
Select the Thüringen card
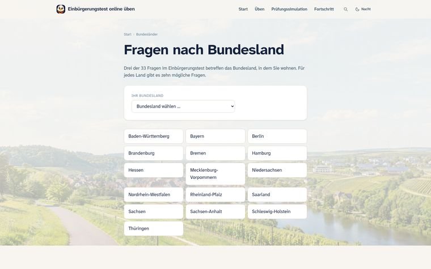tap(154, 229)
